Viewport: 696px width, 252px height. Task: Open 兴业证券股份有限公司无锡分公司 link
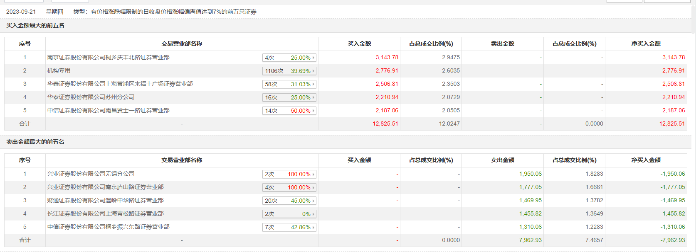91,174
